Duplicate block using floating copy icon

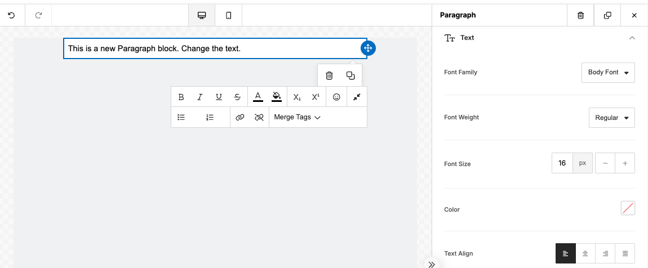click(350, 75)
